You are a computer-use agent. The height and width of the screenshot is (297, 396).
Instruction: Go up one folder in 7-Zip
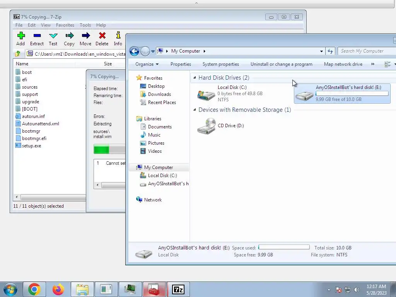18,54
